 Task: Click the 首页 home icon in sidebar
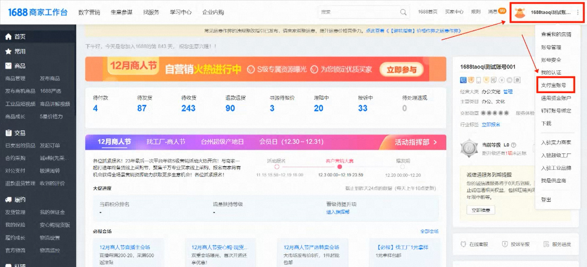[x=8, y=37]
